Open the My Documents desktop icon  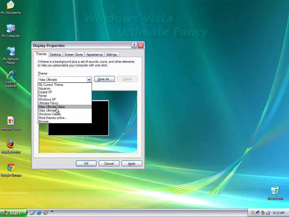click(x=11, y=7)
